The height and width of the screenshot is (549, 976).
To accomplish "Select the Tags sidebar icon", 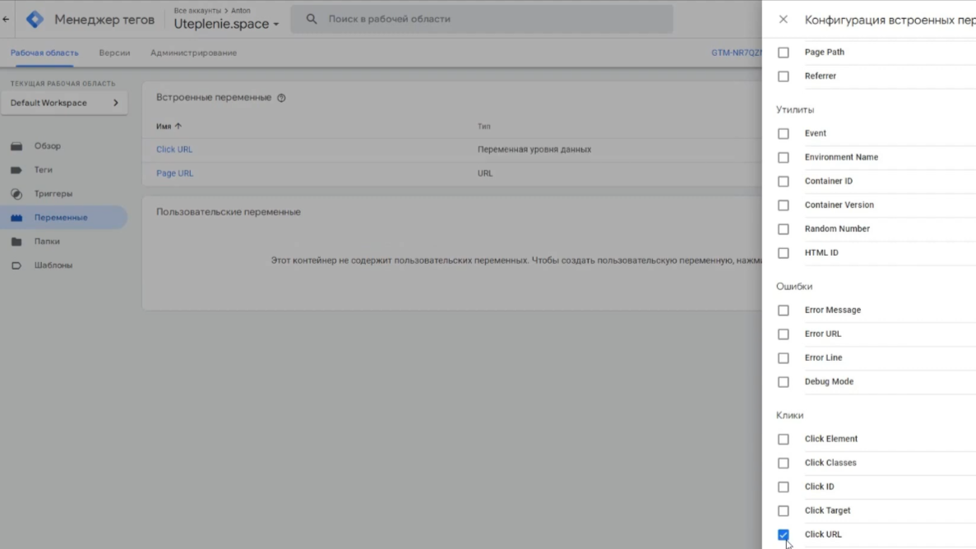I will coord(16,170).
